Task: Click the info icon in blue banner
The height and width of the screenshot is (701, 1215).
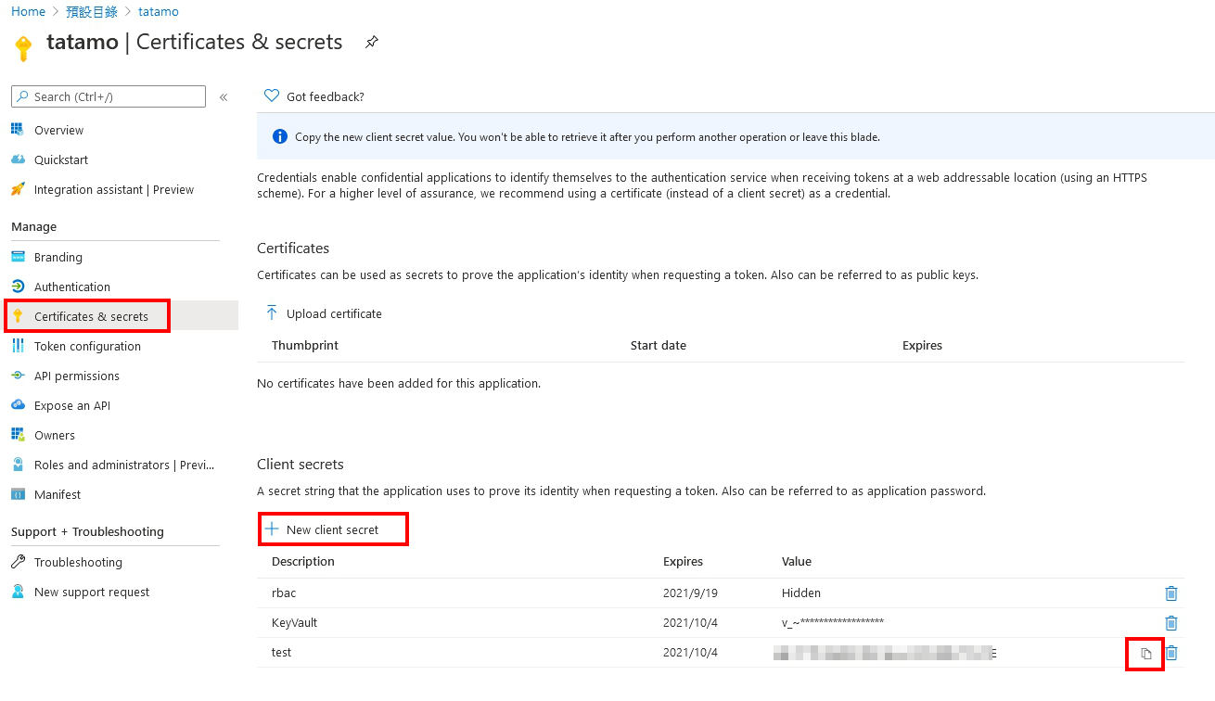Action: click(280, 136)
